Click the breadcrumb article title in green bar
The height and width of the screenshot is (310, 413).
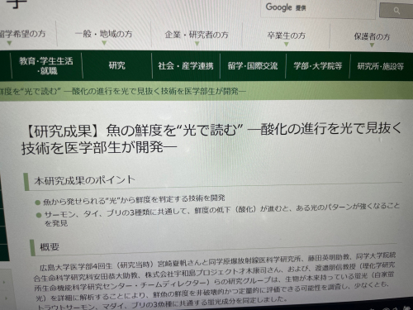(122, 91)
